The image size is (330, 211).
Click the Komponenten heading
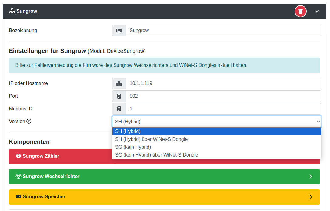29,142
